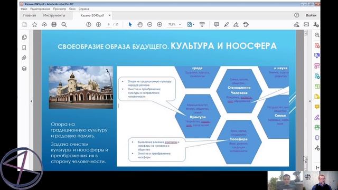Open zoom percentage dropdown
The height and width of the screenshot is (190, 338).
[180, 25]
